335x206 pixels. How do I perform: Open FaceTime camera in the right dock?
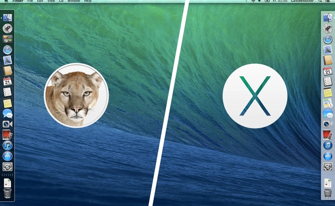coord(328,124)
